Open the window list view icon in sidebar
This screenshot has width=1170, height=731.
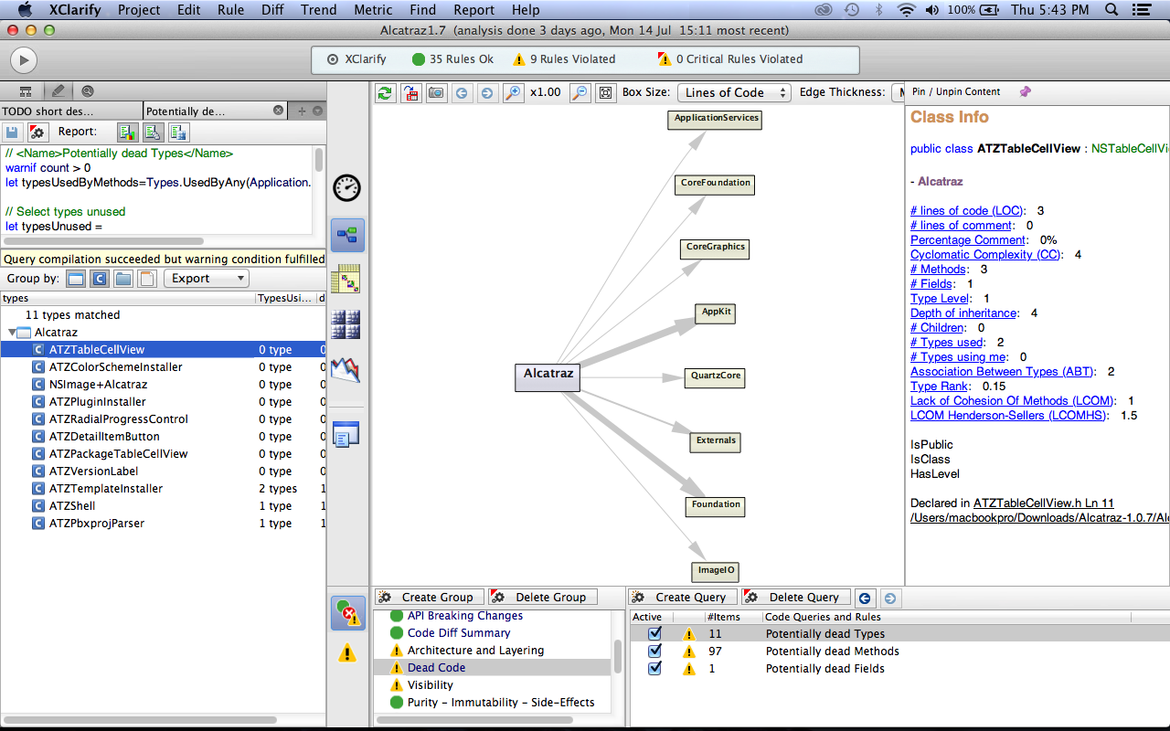pyautogui.click(x=347, y=434)
